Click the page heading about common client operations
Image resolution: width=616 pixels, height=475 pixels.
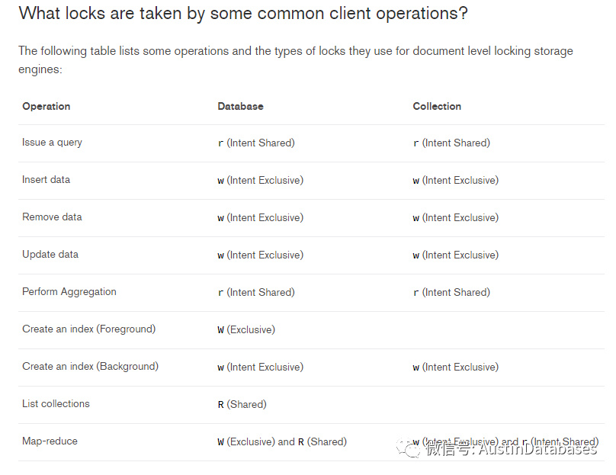coord(243,14)
